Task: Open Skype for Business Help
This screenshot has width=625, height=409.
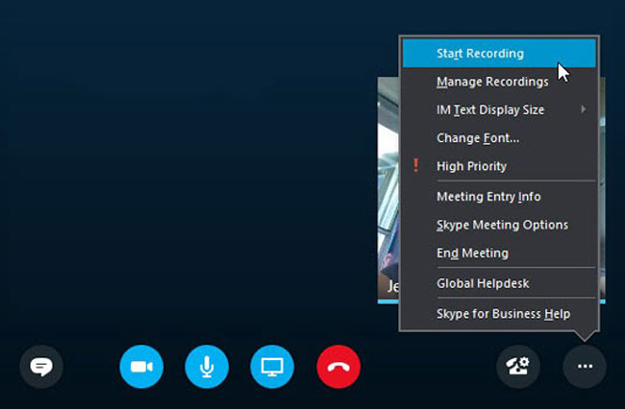Action: (499, 314)
